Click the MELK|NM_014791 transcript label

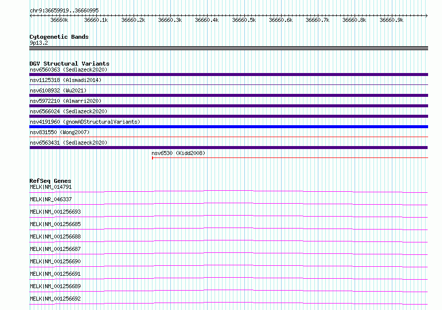(x=51, y=187)
